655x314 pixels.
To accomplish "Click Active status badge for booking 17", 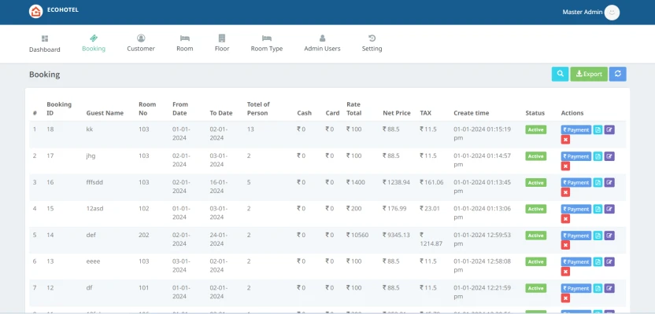I will pyautogui.click(x=535, y=156).
